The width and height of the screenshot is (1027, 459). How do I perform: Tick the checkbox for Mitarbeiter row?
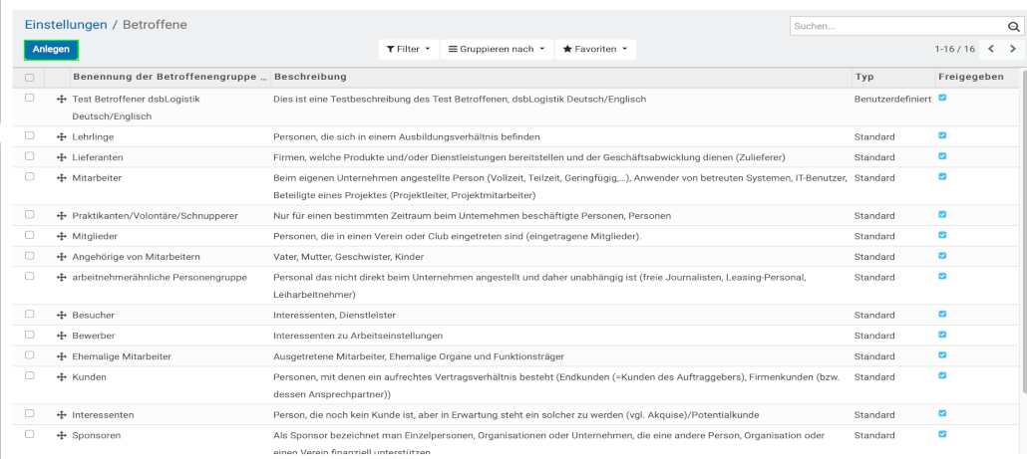pyautogui.click(x=29, y=177)
